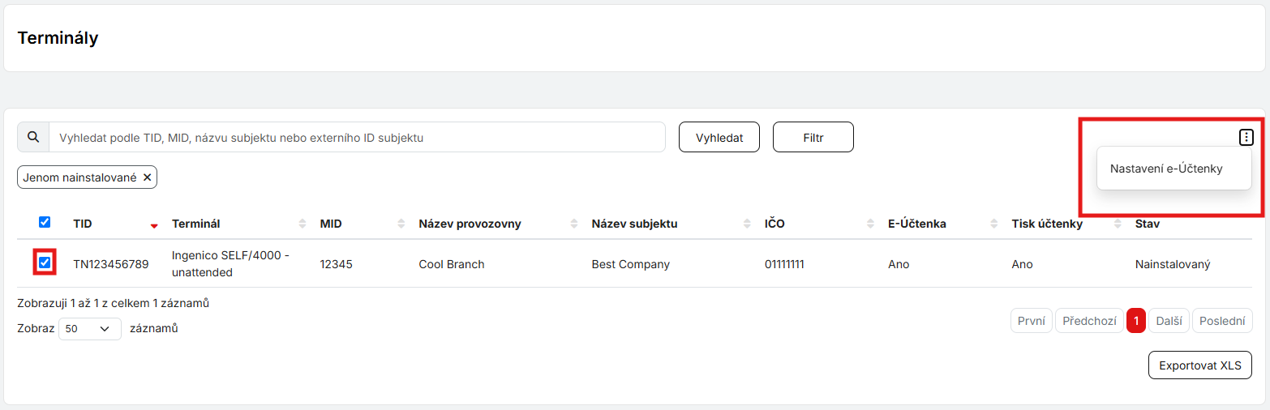Viewport: 1270px width, 410px height.
Task: Toggle the select-all header checkbox
Action: (45, 222)
